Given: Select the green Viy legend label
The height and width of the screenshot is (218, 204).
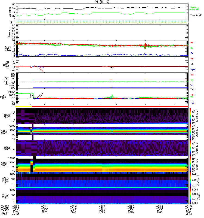Looking at the screenshot, I should coord(192,80).
